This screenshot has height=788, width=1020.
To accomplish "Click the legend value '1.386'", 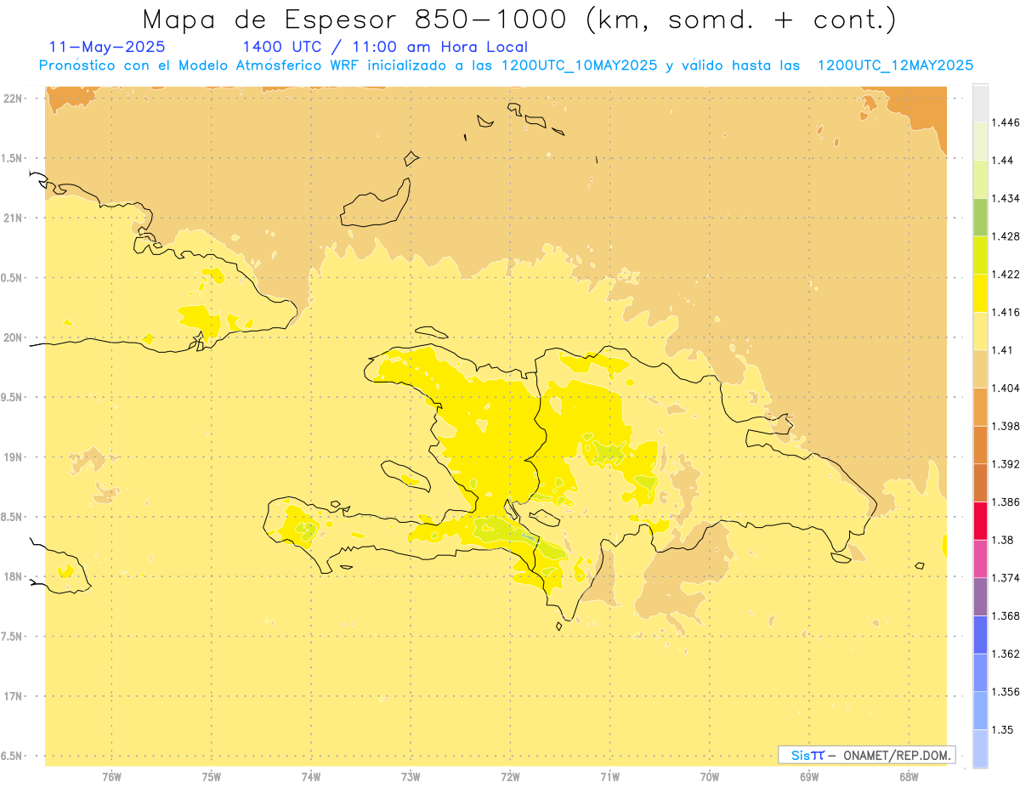I will click(1006, 502).
